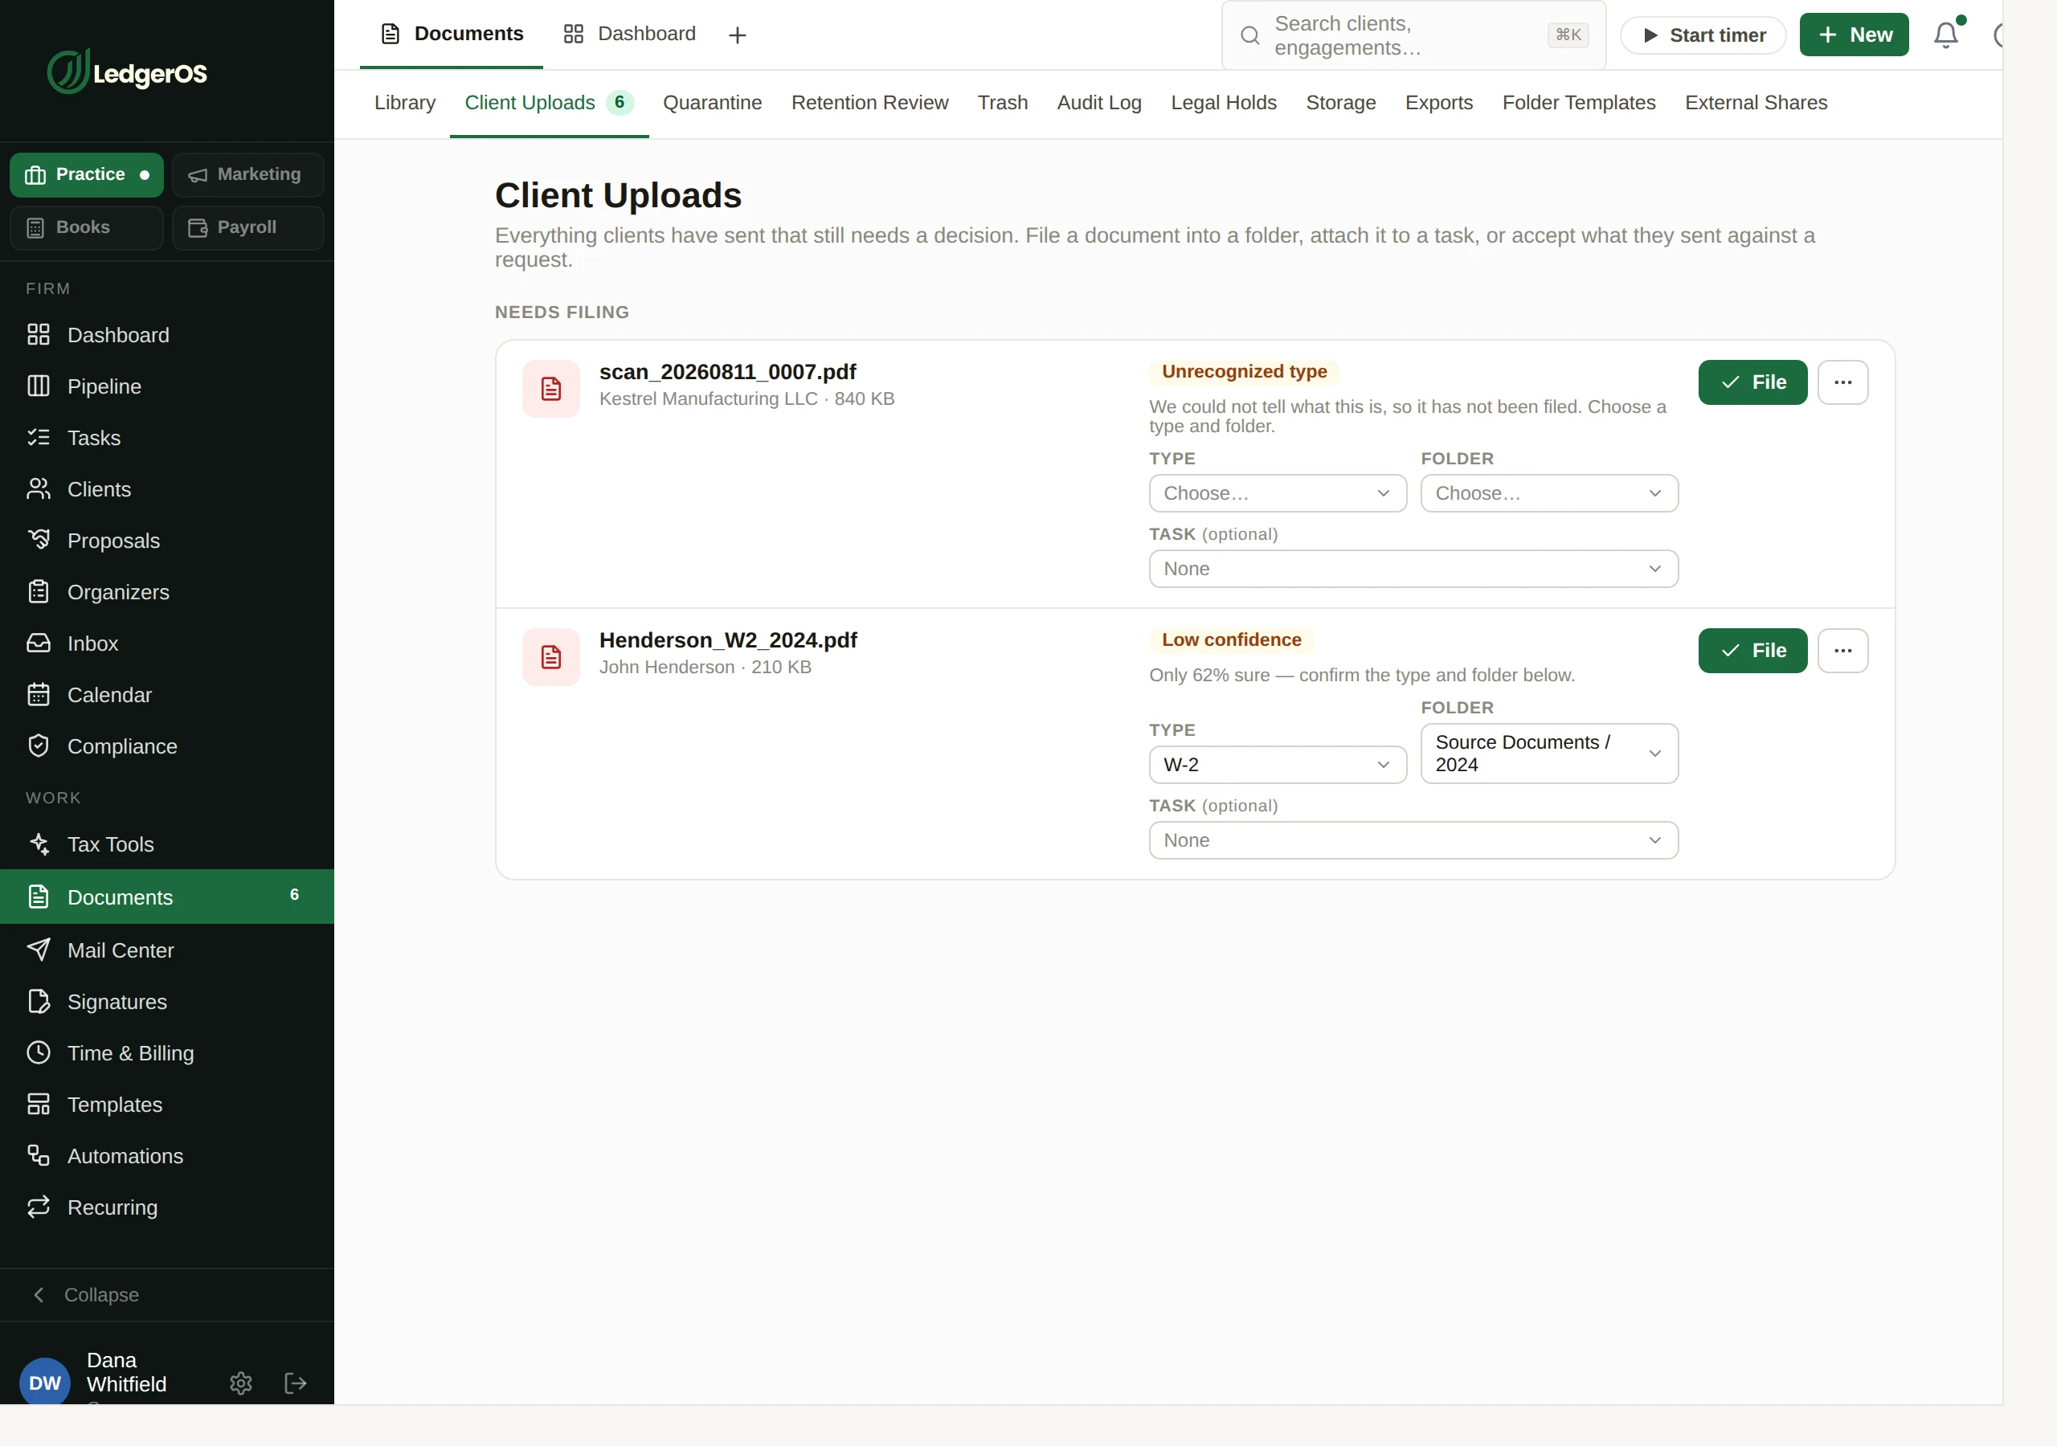Select Client Uploads tab
The height and width of the screenshot is (1446, 2057).
click(548, 103)
